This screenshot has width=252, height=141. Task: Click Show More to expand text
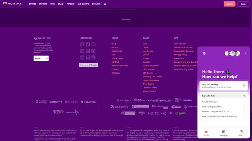(x=126, y=20)
